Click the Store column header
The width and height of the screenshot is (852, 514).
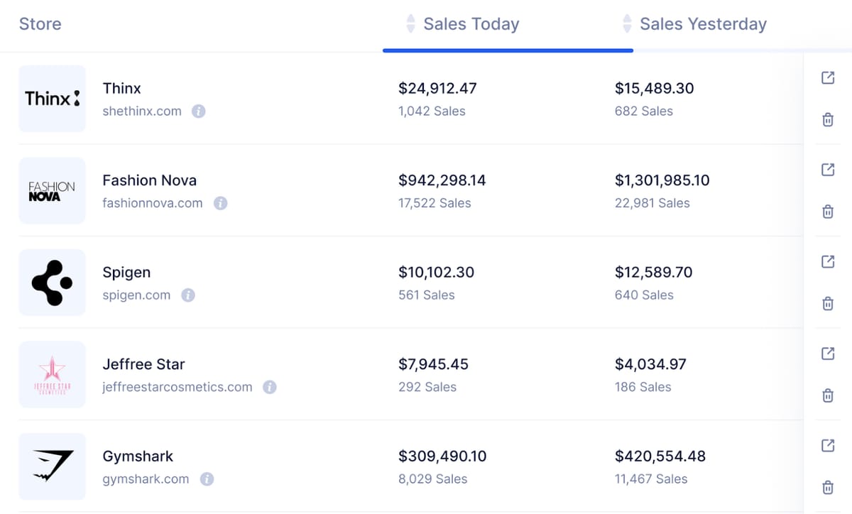(40, 24)
